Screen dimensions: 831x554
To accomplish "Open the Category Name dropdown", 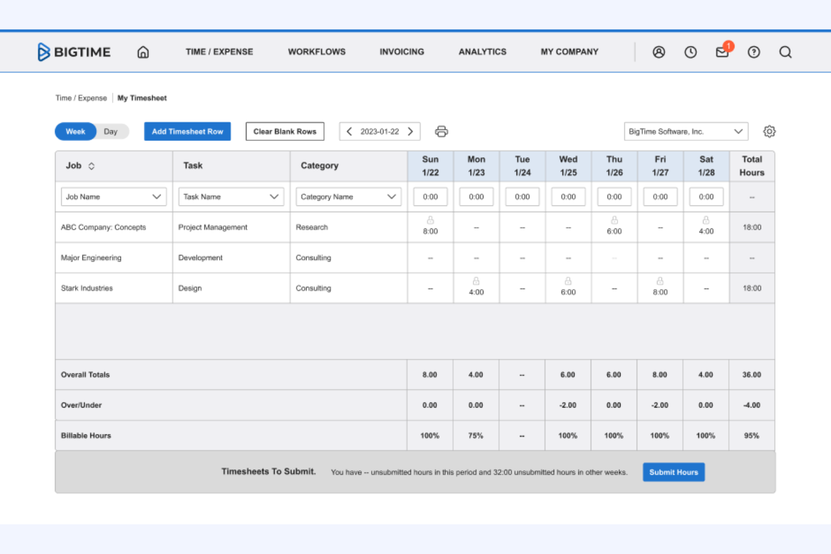I will coord(348,196).
